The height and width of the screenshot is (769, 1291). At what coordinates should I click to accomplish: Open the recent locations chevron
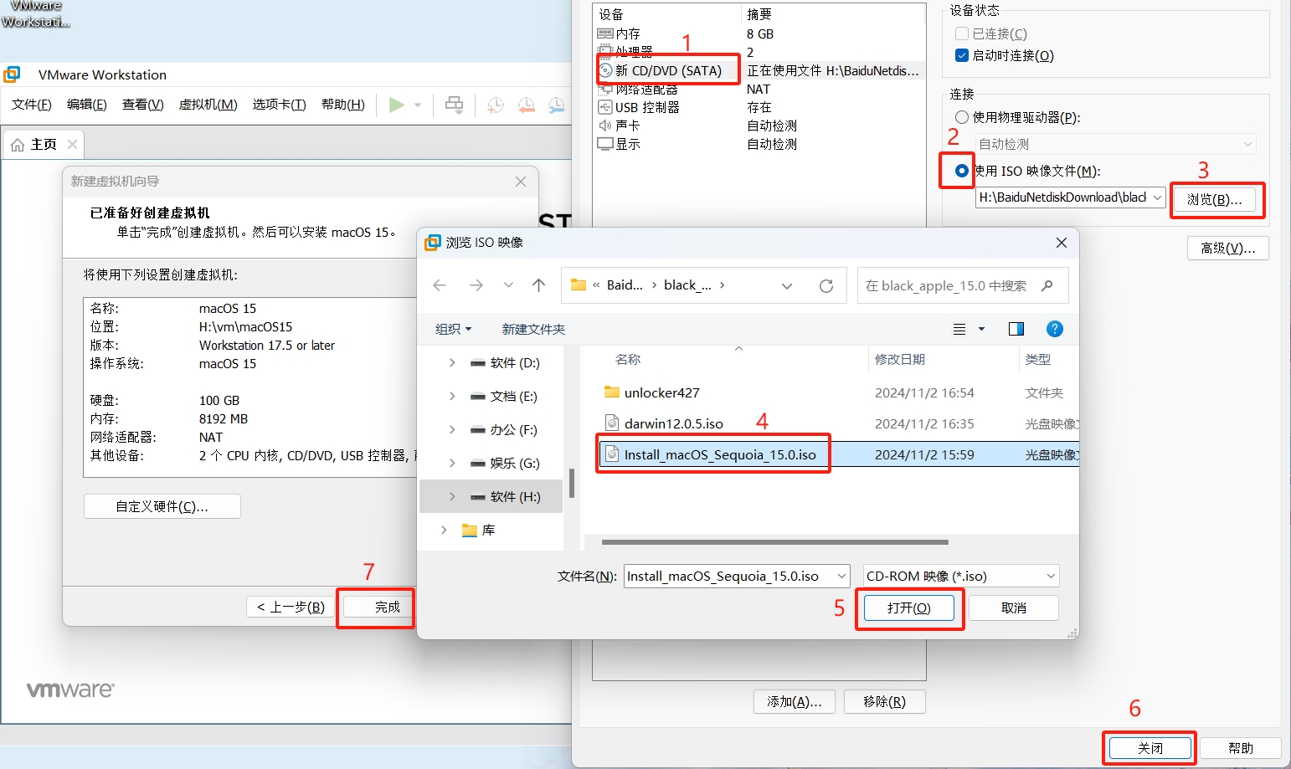[508, 285]
